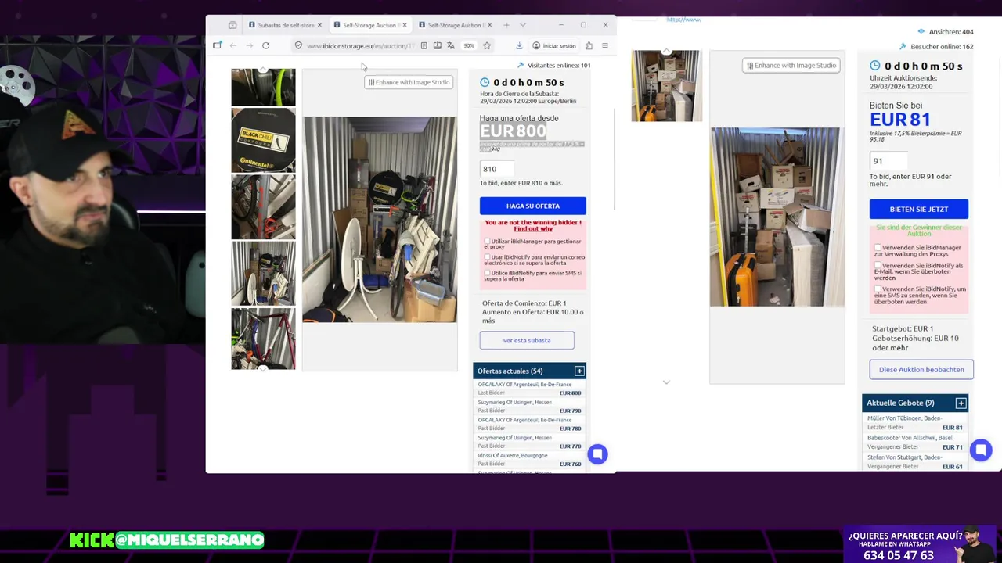The image size is (1002, 563).
Task: Open the blue chat bubble in right window
Action: 981,450
